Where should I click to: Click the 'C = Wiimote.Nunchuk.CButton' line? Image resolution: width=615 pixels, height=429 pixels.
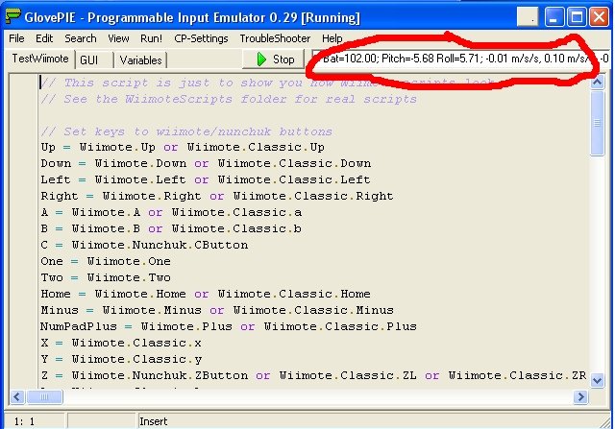tap(144, 245)
